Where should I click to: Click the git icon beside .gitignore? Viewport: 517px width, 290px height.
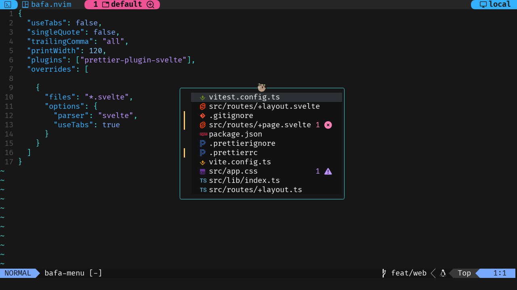tap(202, 115)
